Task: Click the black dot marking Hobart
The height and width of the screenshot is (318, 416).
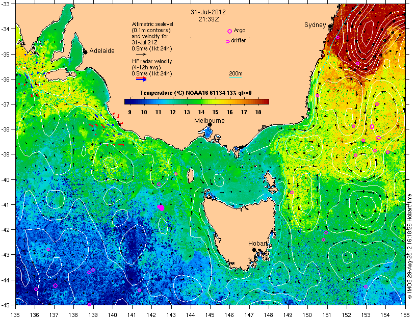Action: 254,250
